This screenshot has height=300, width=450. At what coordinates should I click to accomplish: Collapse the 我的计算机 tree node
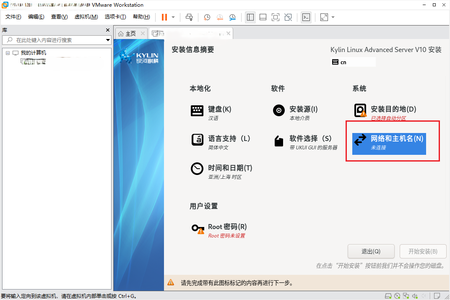pos(8,53)
